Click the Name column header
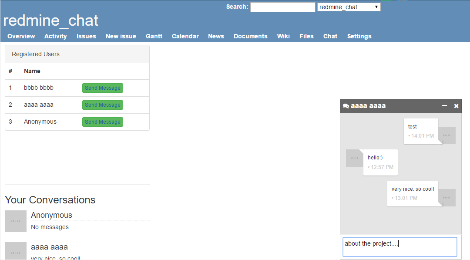This screenshot has width=470, height=260. pyautogui.click(x=32, y=71)
